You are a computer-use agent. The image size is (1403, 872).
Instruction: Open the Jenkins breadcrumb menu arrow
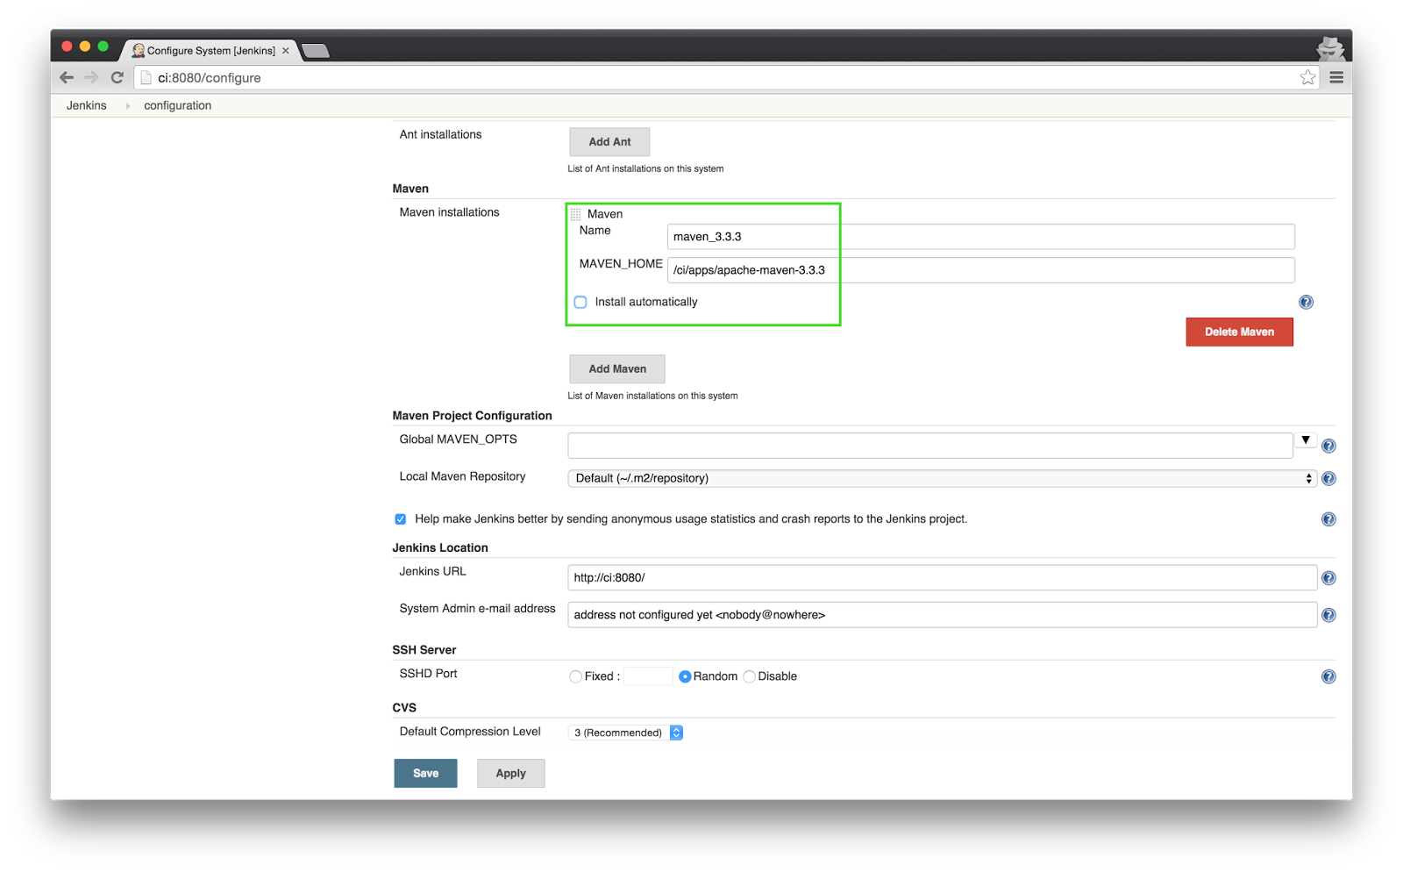[128, 105]
